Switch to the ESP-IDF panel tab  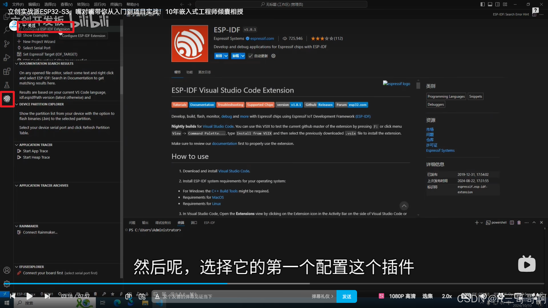(209, 223)
